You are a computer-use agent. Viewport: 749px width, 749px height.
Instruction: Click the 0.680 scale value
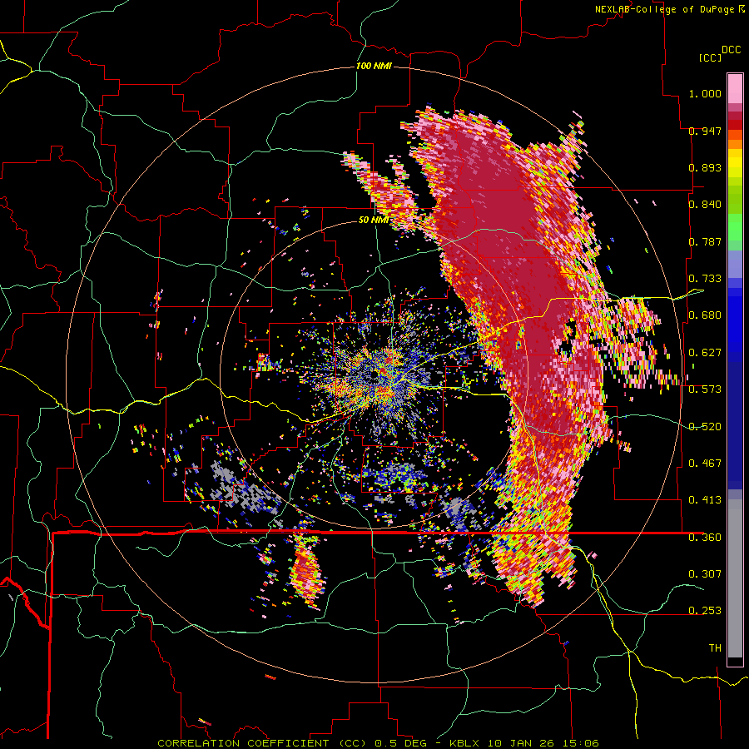pyautogui.click(x=705, y=315)
